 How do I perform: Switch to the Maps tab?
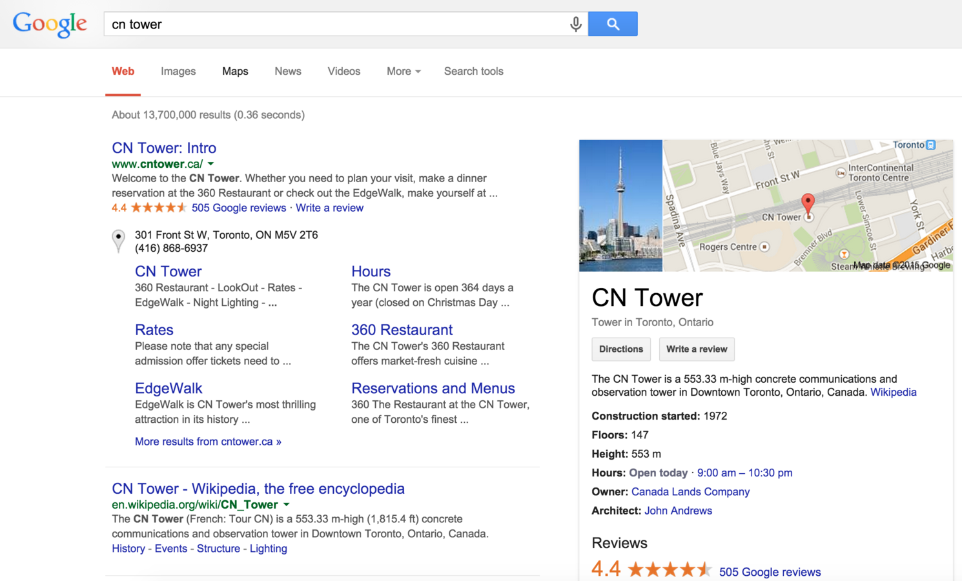pyautogui.click(x=235, y=71)
